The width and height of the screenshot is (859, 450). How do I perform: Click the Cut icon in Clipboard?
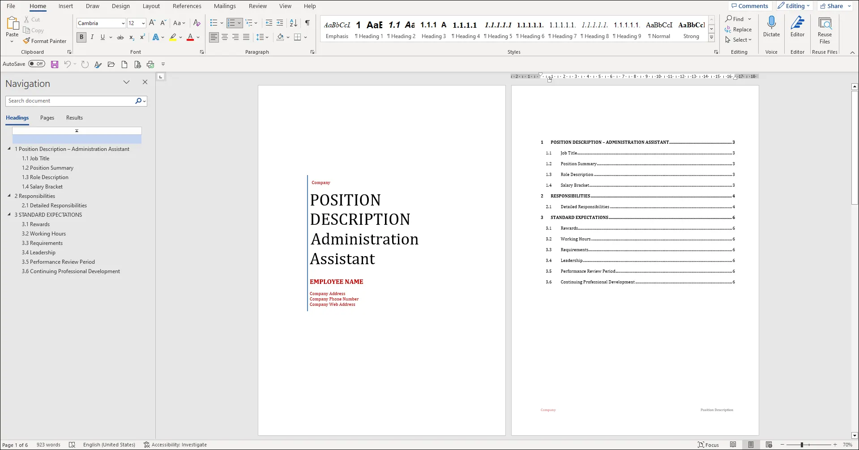click(x=27, y=20)
